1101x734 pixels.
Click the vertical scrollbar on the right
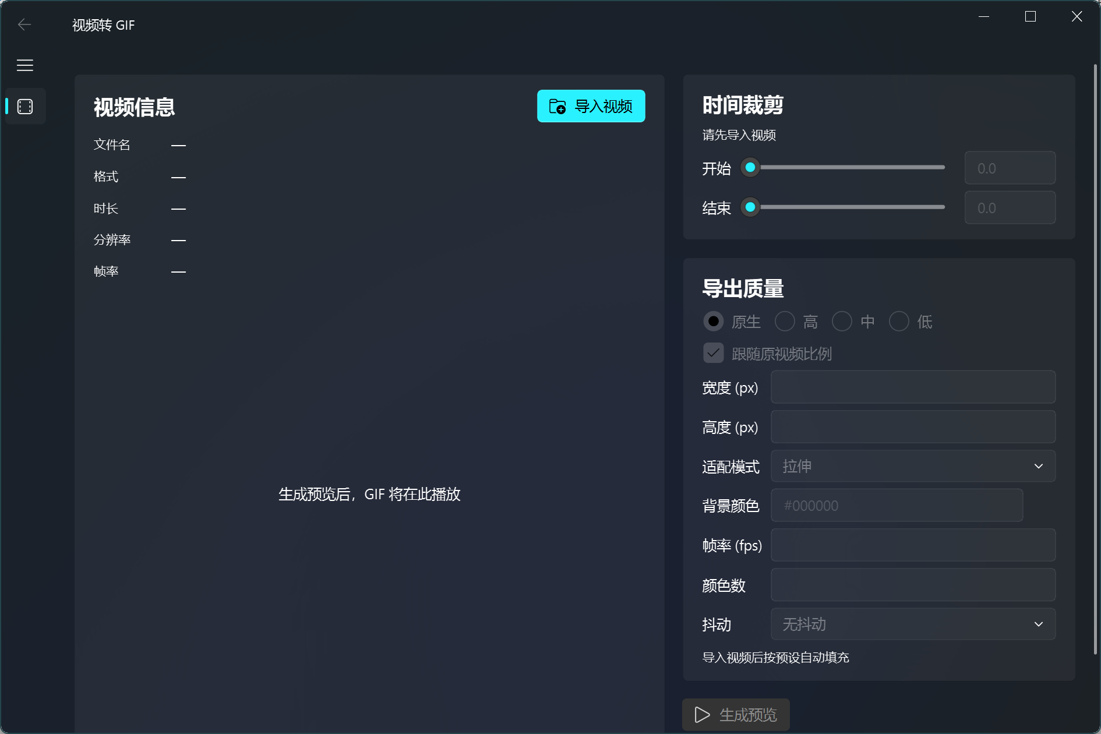[1095, 358]
